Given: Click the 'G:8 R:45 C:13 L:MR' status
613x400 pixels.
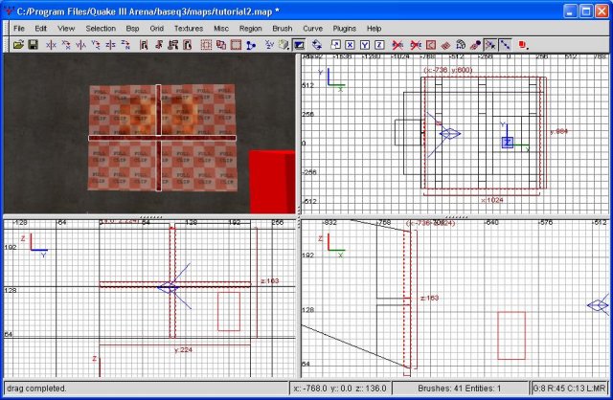Looking at the screenshot, I should tap(569, 389).
